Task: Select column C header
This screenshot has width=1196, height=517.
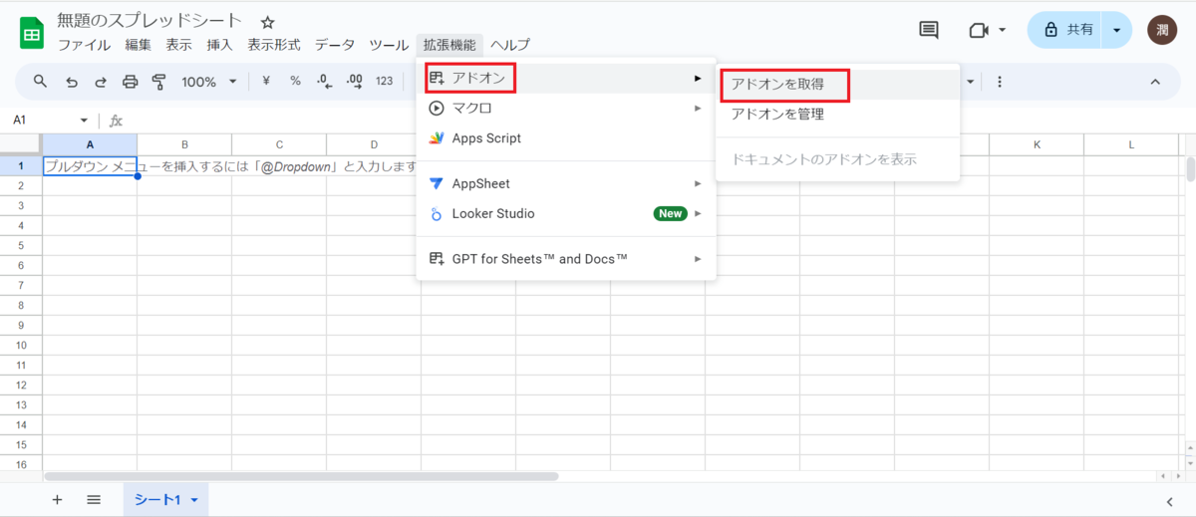Action: tap(279, 145)
